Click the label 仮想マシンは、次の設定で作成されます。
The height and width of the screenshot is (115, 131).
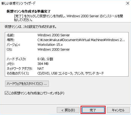pyautogui.click(x=31, y=26)
